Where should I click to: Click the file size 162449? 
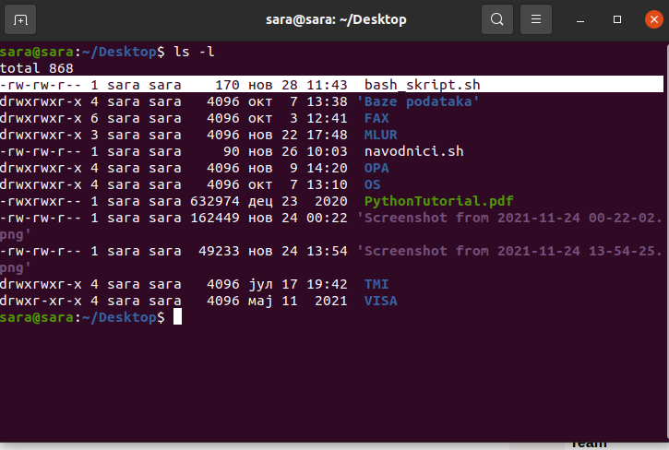click(x=215, y=218)
